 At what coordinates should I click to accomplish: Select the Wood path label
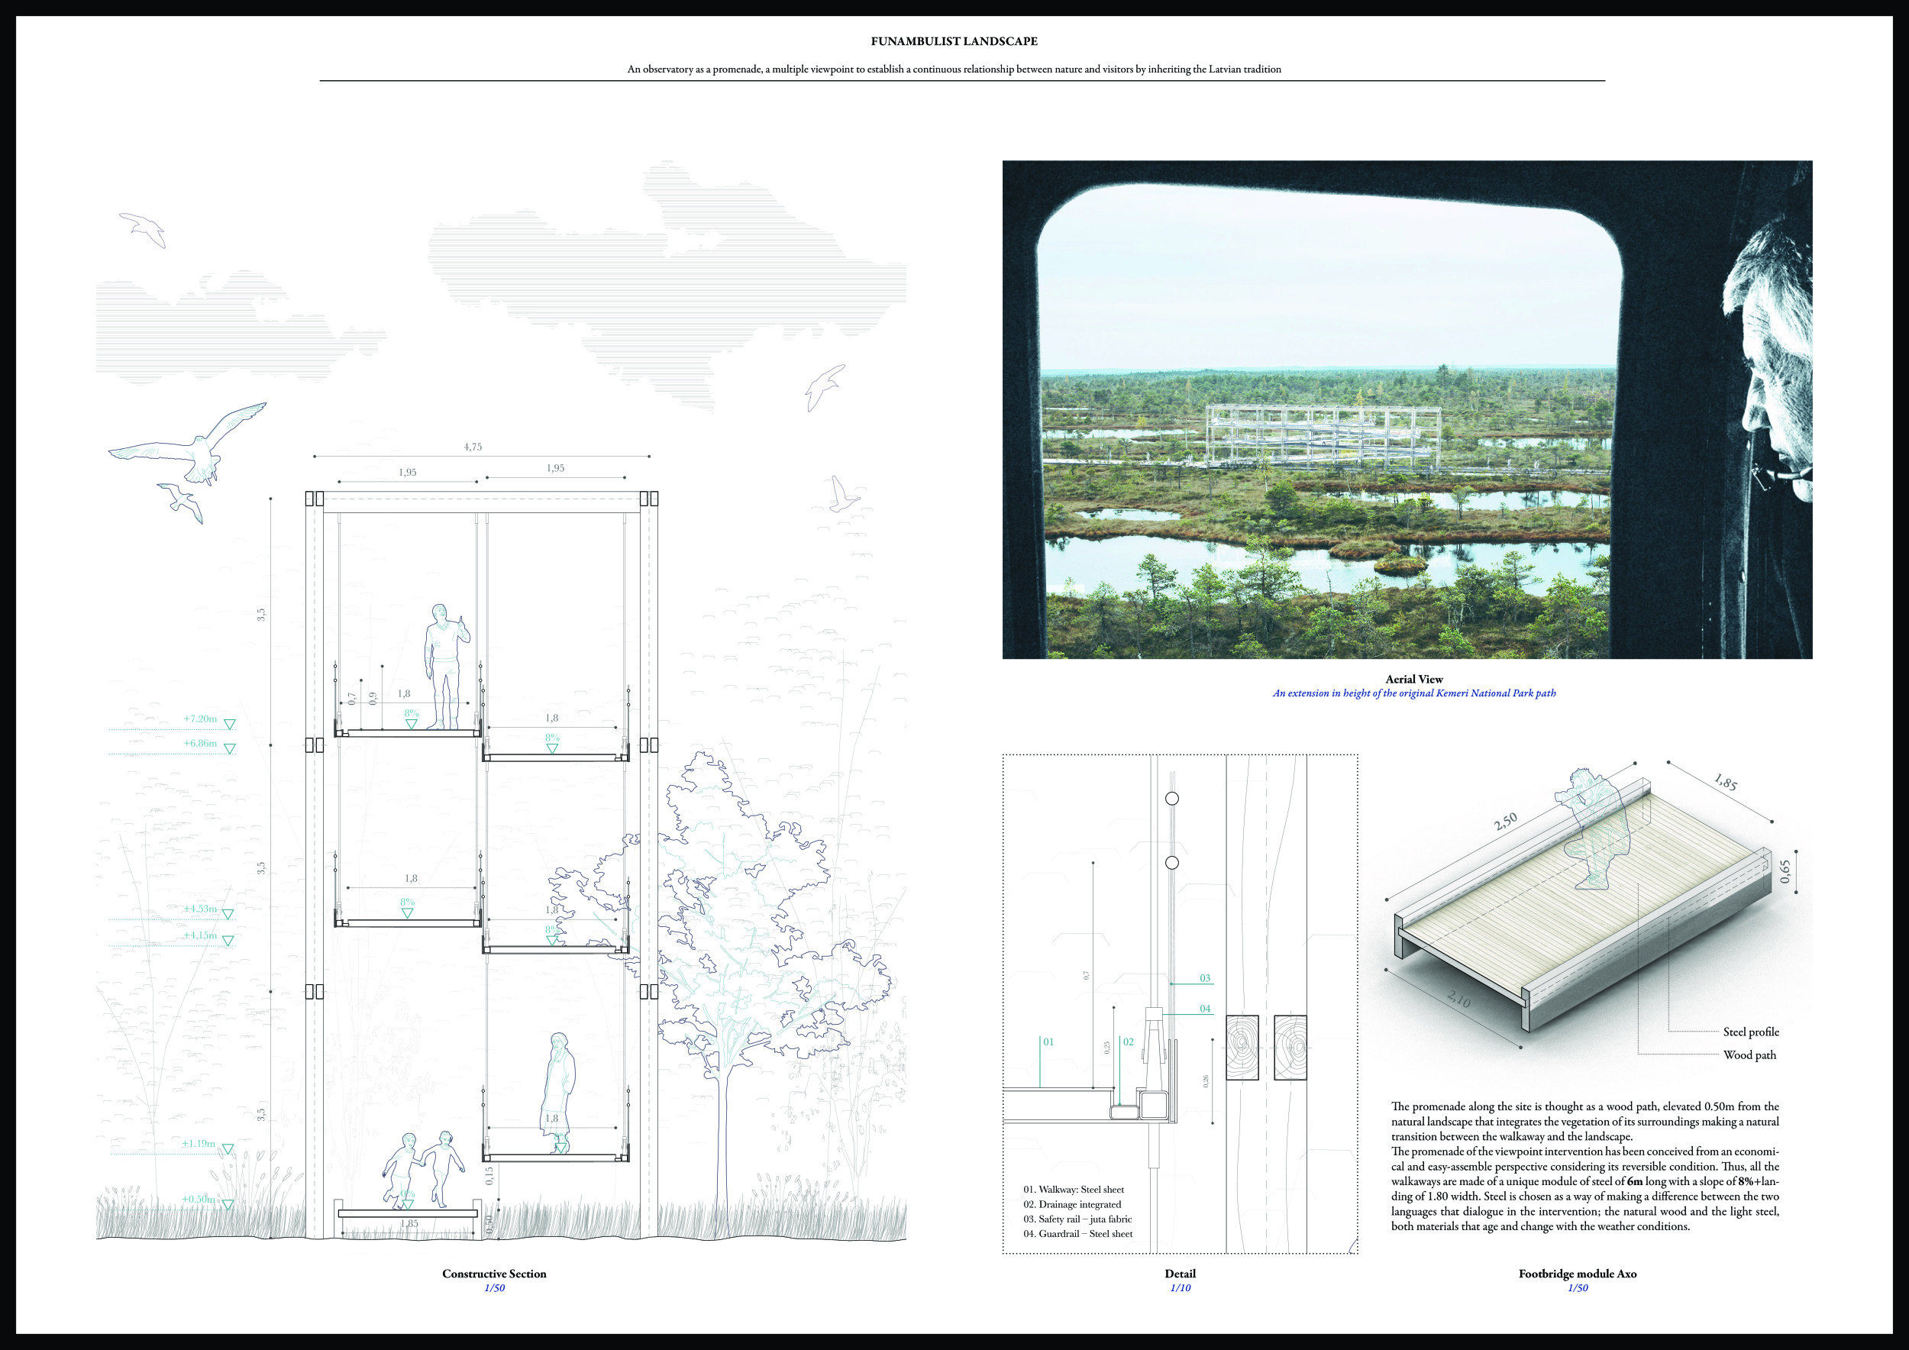(x=1749, y=1055)
